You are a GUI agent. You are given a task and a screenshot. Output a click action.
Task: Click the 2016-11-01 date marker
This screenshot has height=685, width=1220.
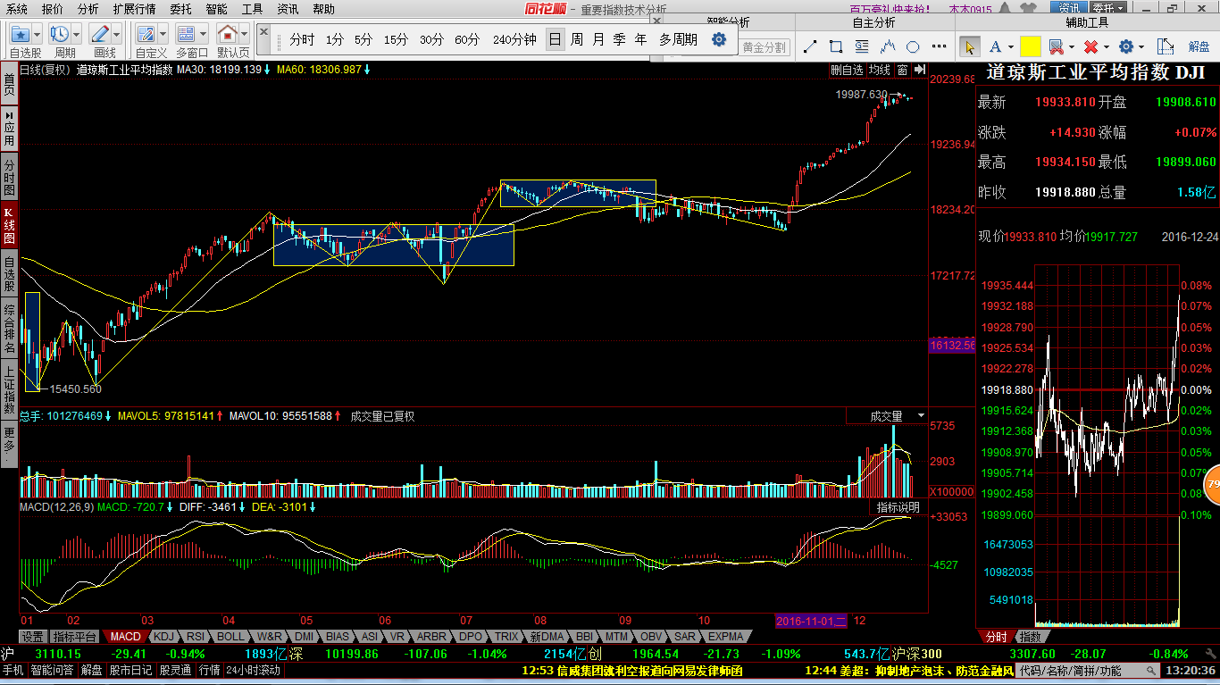812,621
